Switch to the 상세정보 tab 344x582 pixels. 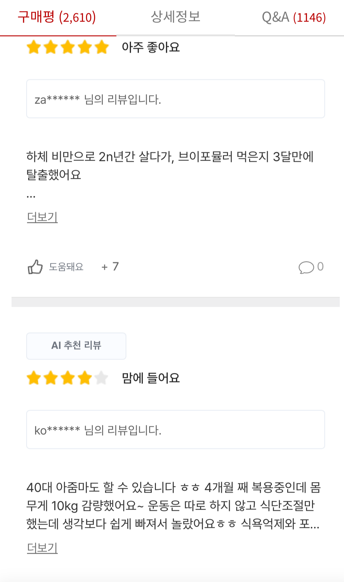(x=176, y=18)
